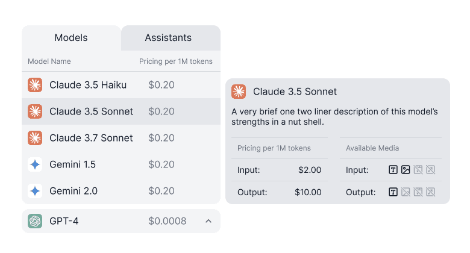Click the Pricing per 1M tokens list header
The height and width of the screenshot is (253, 470).
click(175, 61)
